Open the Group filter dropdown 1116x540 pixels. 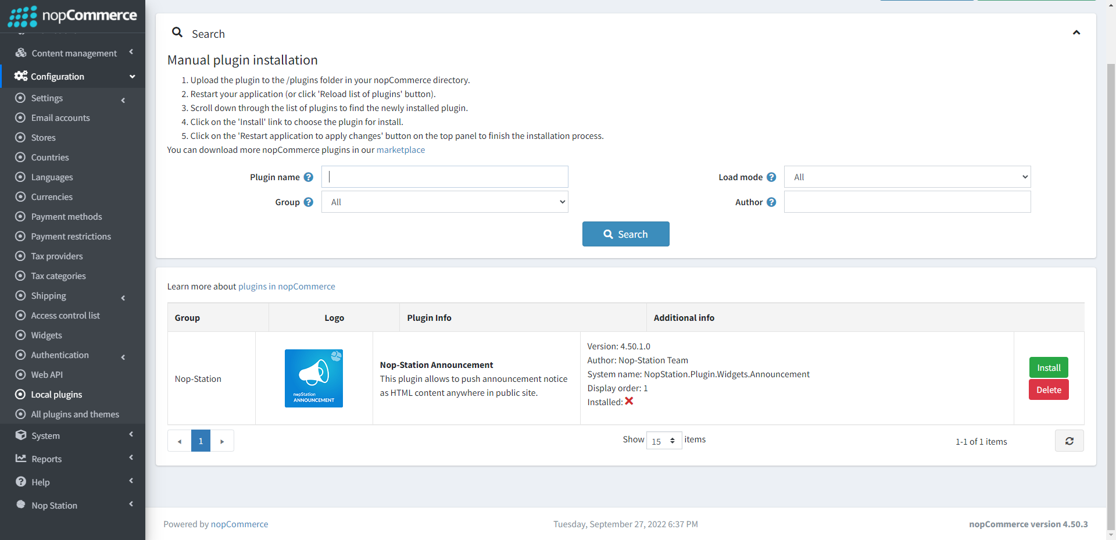pos(445,202)
